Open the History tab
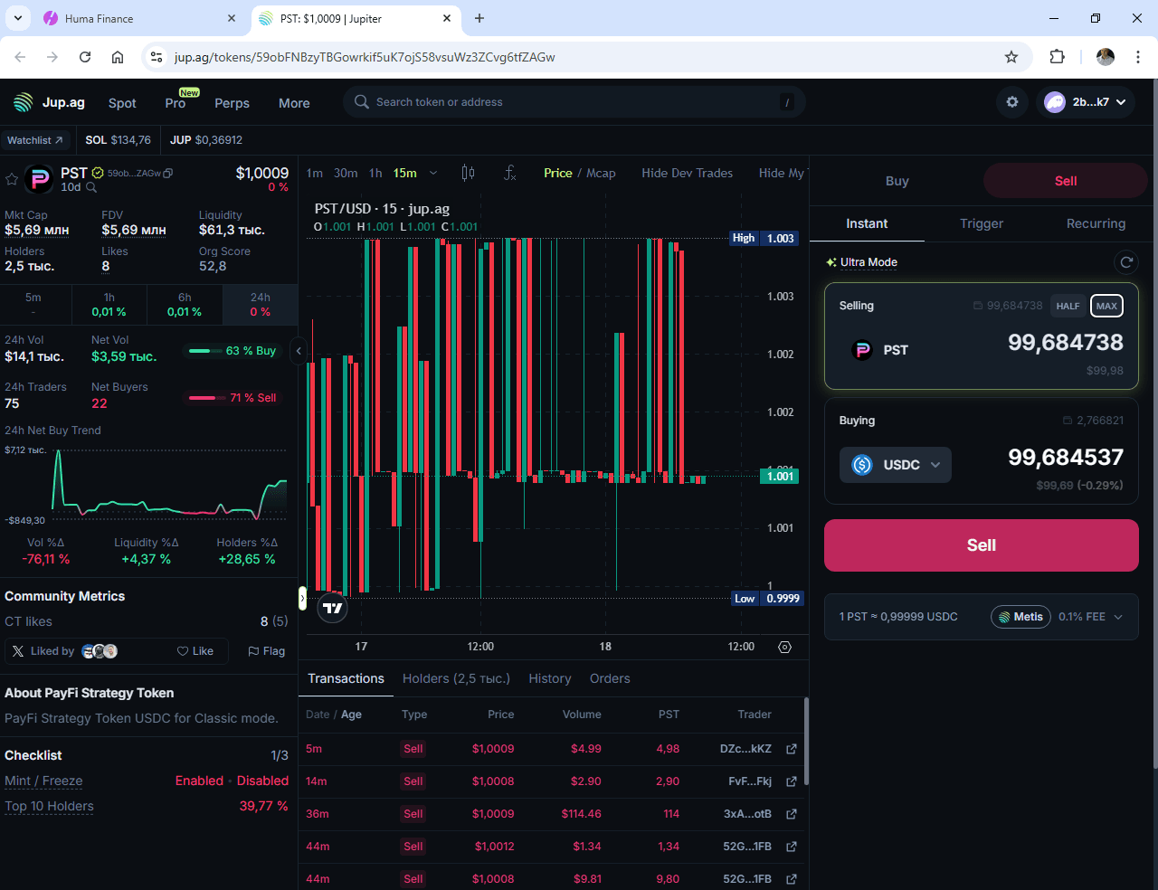This screenshot has height=890, width=1158. 550,678
